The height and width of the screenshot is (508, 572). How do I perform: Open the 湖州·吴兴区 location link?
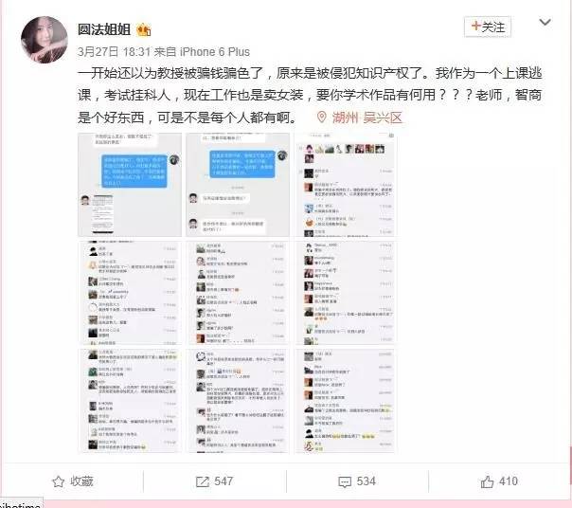tap(367, 118)
